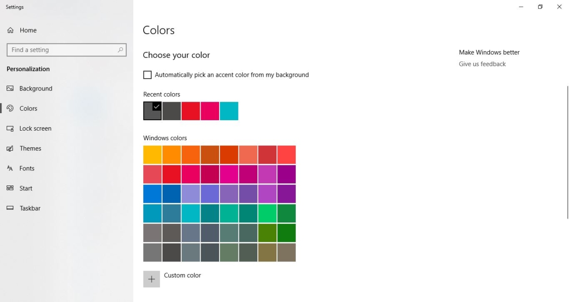Click the Custom color text button
Screen dimensions: 569x302
point(183,275)
